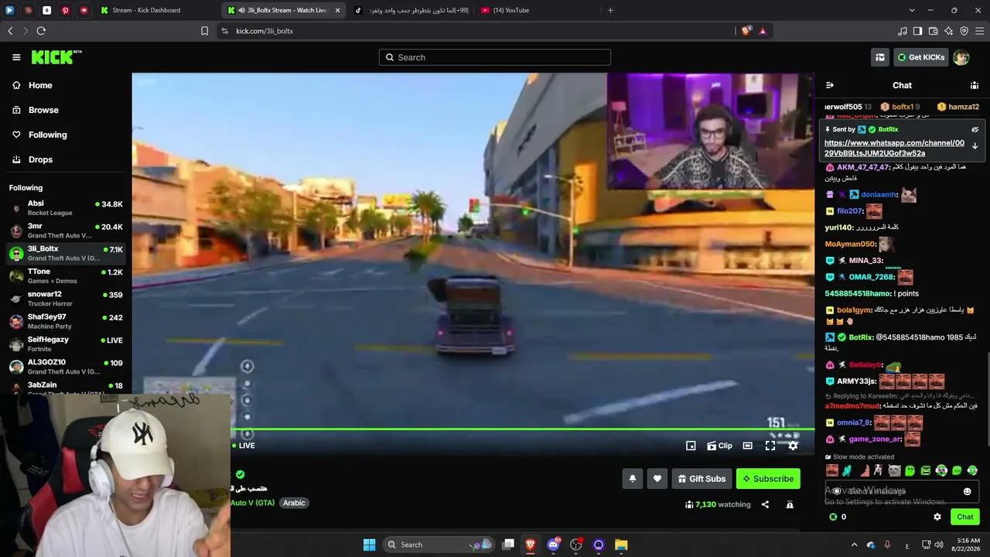990x557 pixels.
Task: View site information in address bar
Action: click(x=224, y=31)
